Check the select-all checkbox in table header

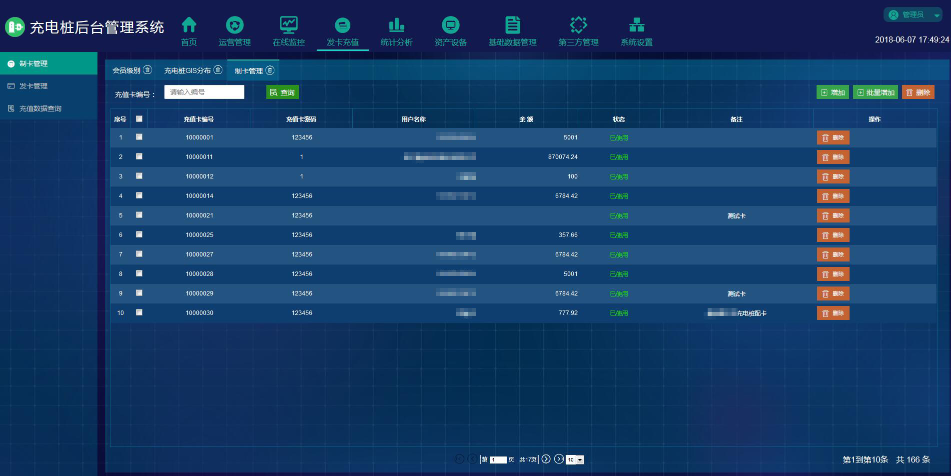(139, 119)
